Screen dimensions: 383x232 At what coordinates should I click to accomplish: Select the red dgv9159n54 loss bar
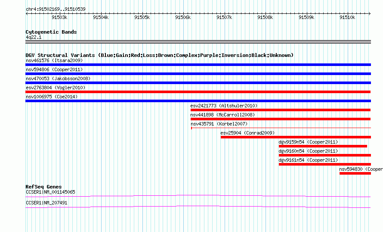click(323, 146)
